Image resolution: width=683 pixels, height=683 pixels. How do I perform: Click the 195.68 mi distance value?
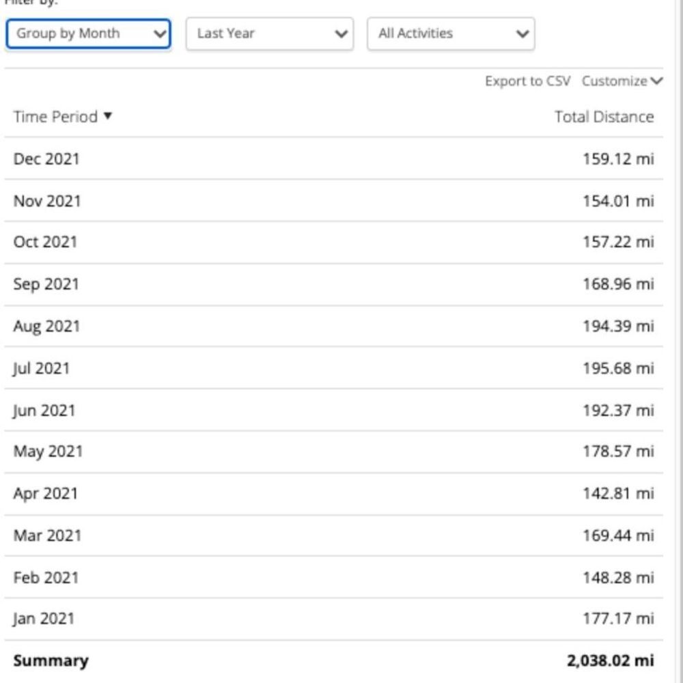[619, 369]
